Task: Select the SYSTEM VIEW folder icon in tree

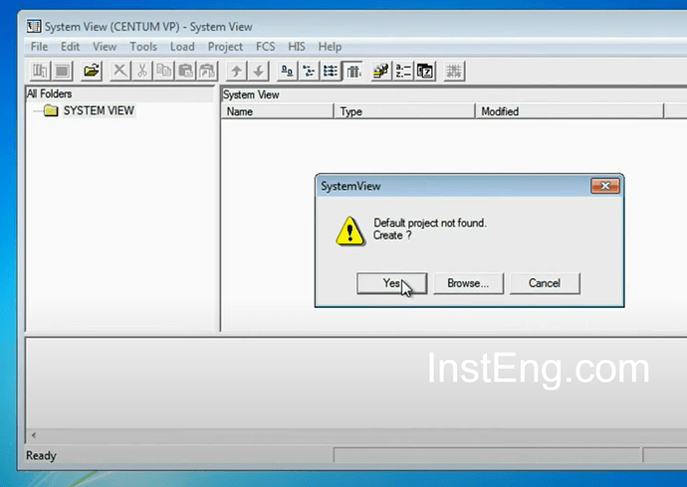Action: 51,110
